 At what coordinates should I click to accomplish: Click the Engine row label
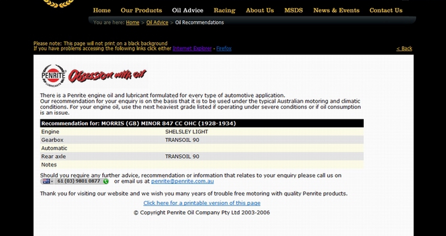50,132
